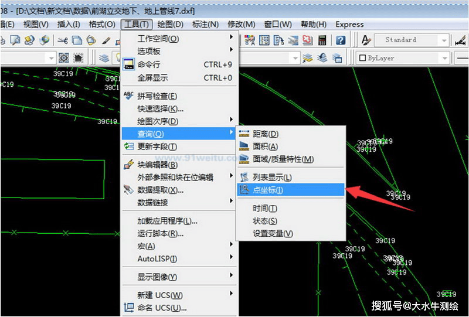The height and width of the screenshot is (317, 469).
Task: Click the Copy toolbar icon
Action: (77, 40)
